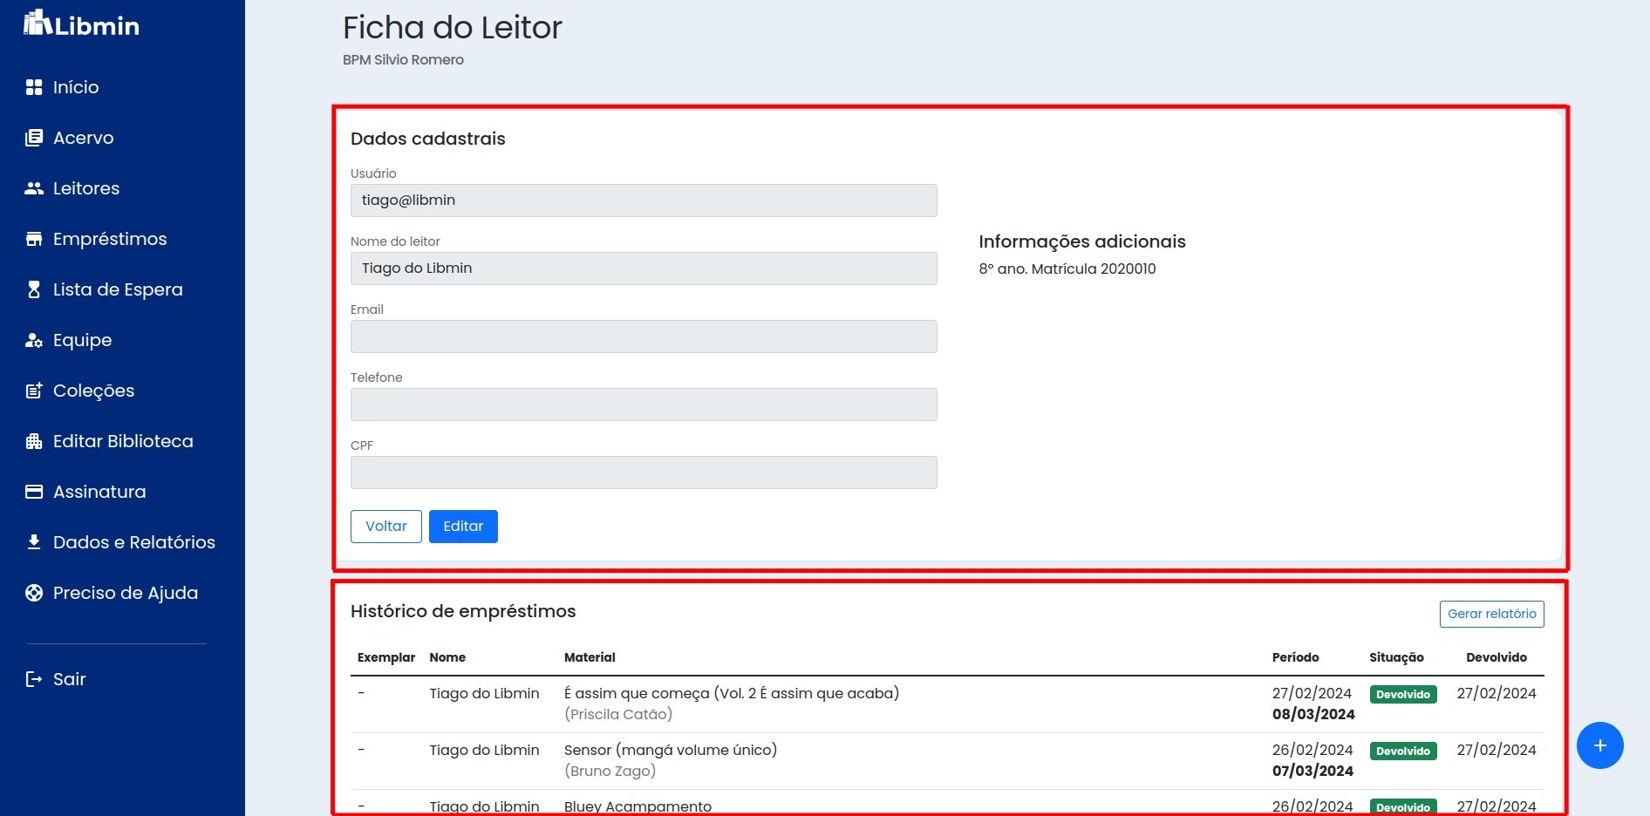Open the Editar Biblioteca menu item
Image resolution: width=1650 pixels, height=816 pixels.
click(122, 441)
